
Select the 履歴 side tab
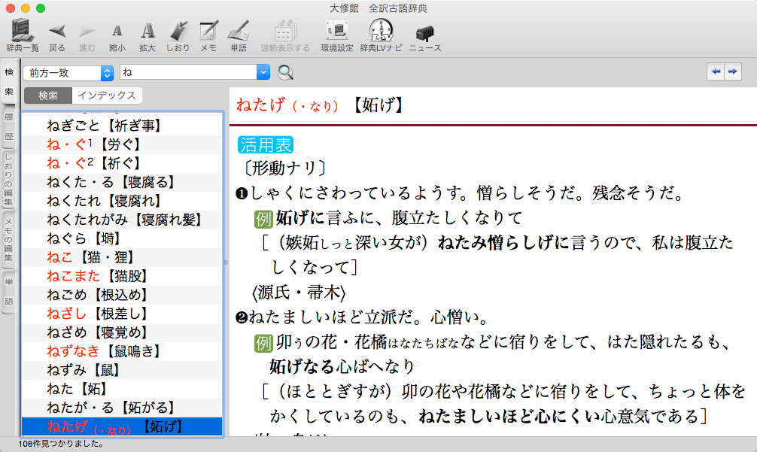click(x=9, y=127)
